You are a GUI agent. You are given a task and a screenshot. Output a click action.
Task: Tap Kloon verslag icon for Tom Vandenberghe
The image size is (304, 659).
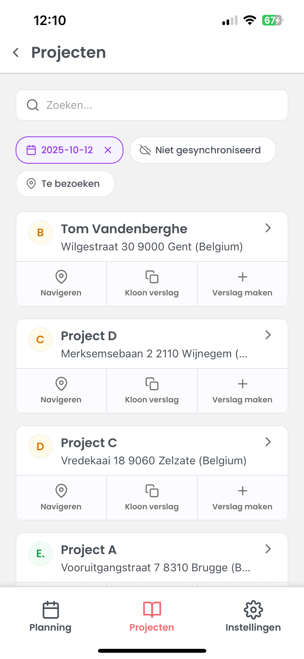[x=152, y=277]
